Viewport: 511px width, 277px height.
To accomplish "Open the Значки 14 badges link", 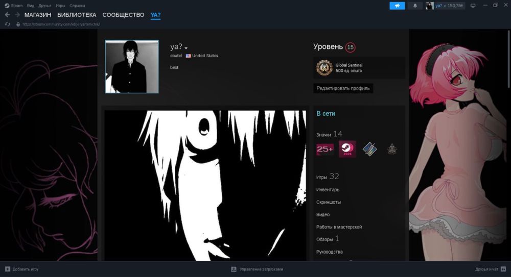I will click(x=329, y=134).
